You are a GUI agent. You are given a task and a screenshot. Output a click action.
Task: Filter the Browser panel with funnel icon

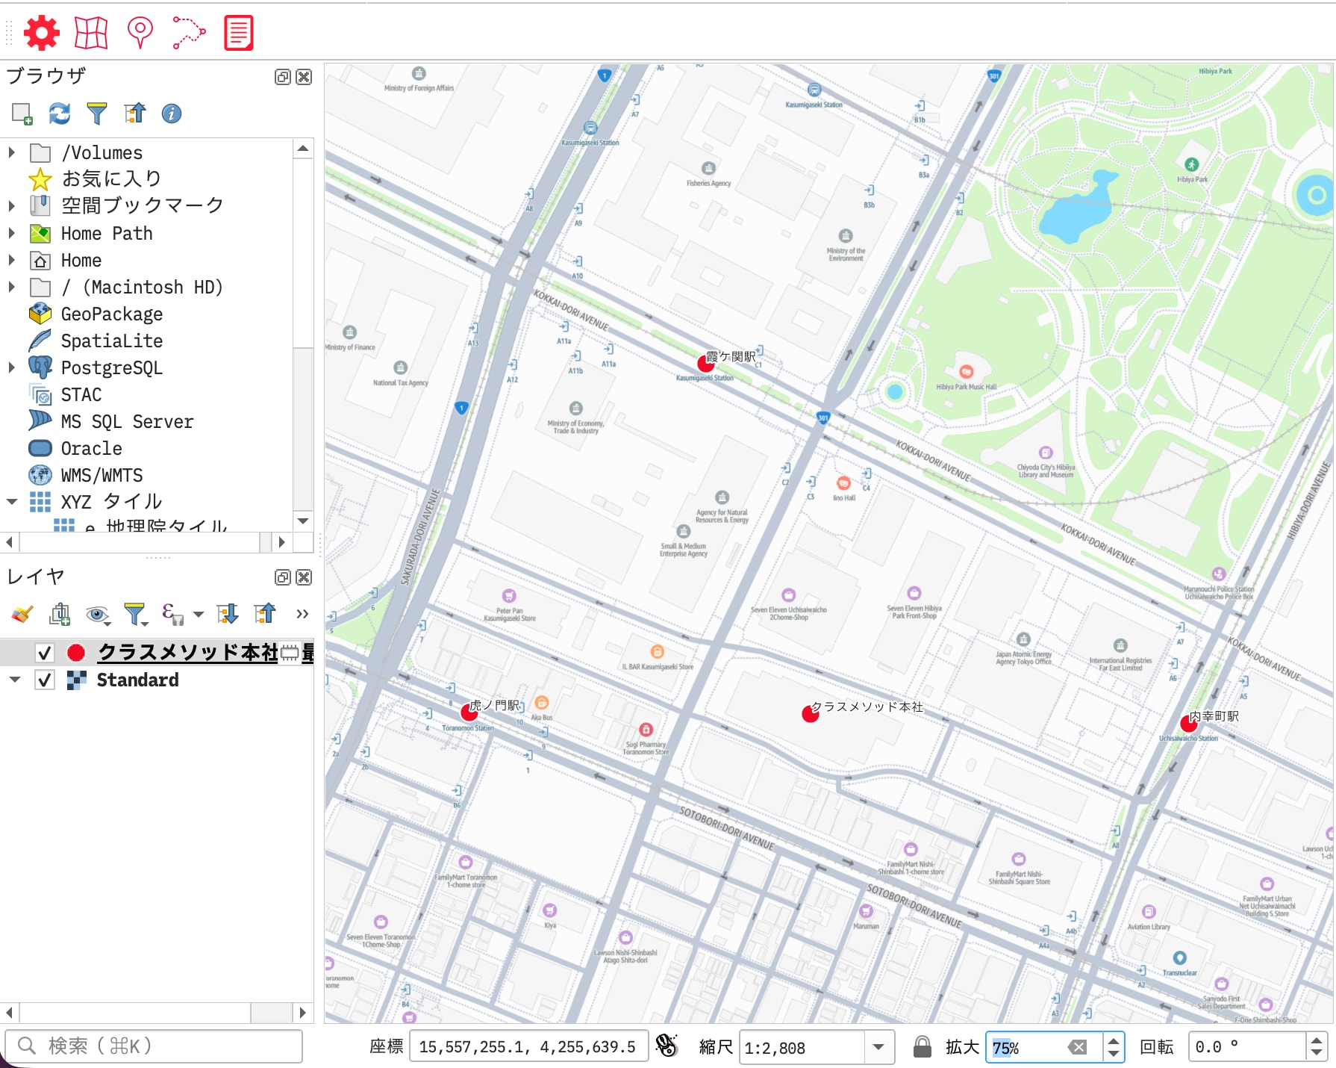coord(96,114)
